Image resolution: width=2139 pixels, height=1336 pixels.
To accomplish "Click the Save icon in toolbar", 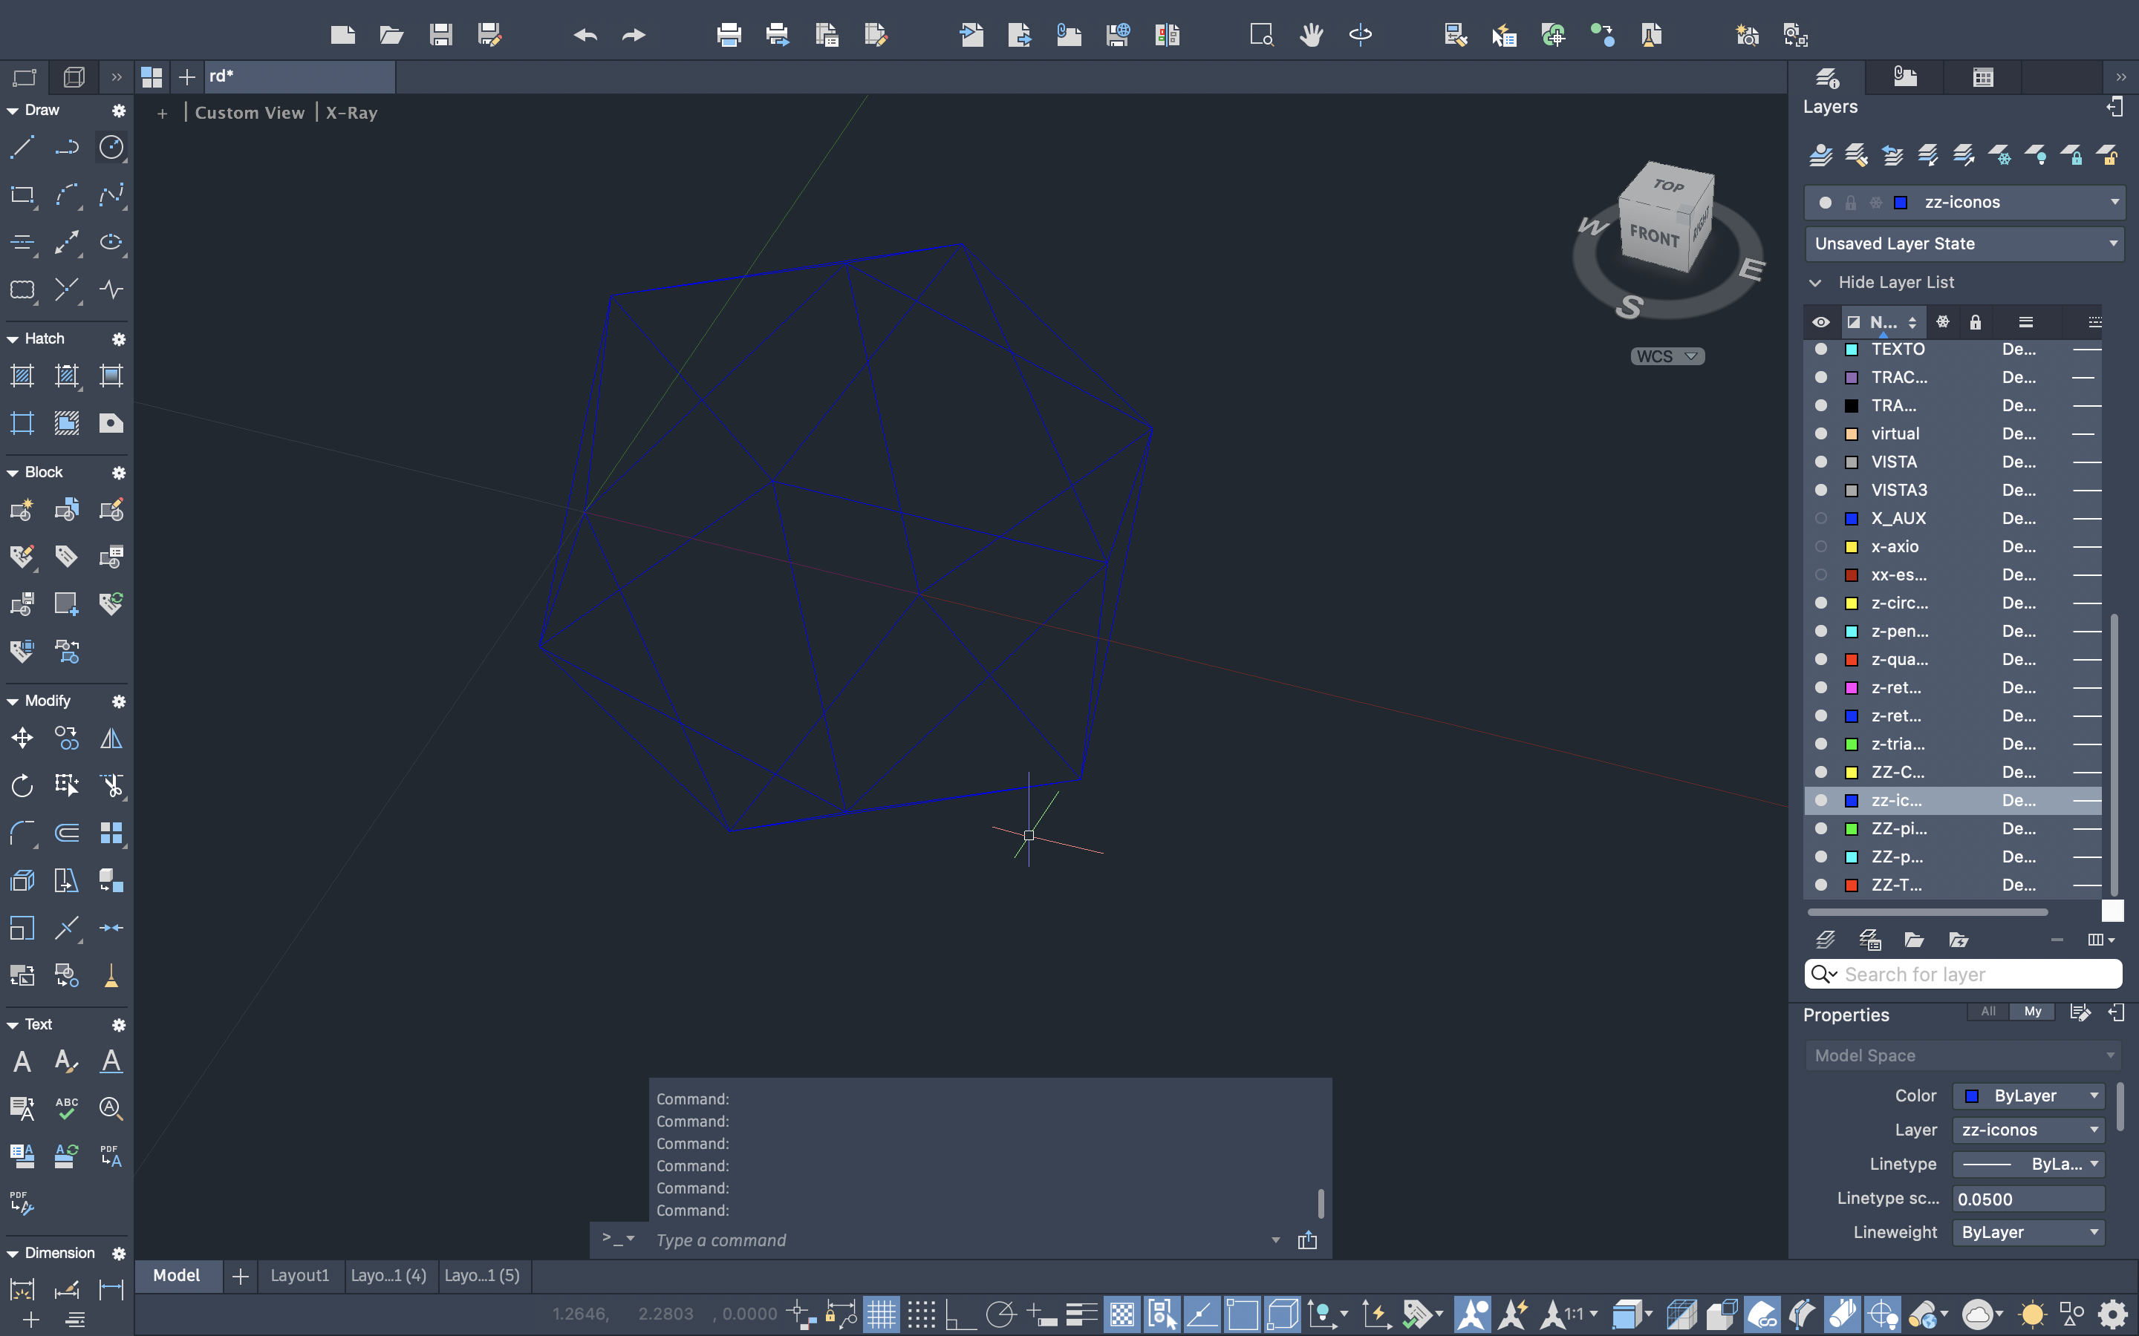I will pos(440,36).
